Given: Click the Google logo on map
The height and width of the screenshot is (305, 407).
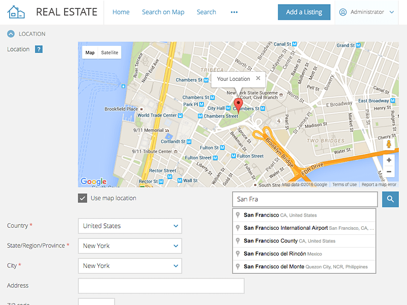Looking at the screenshot, I should tap(94, 181).
